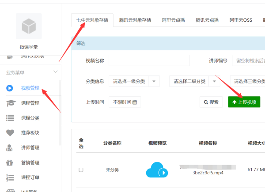Viewport: 265px width, 192px height.
Task: Click the calendar icon in 上传时间
Action: point(135,102)
